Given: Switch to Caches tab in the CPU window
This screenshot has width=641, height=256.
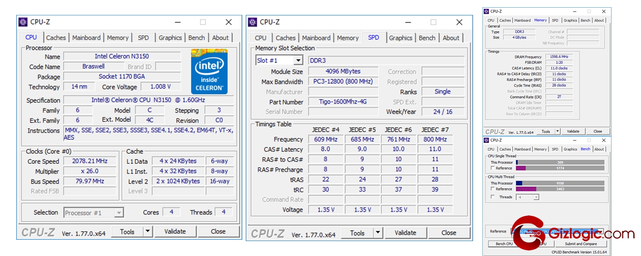Looking at the screenshot, I should click(x=56, y=38).
